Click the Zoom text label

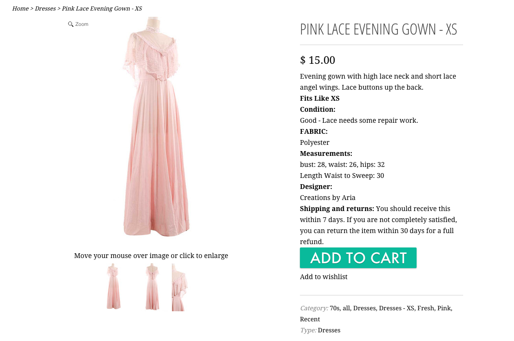tap(82, 24)
